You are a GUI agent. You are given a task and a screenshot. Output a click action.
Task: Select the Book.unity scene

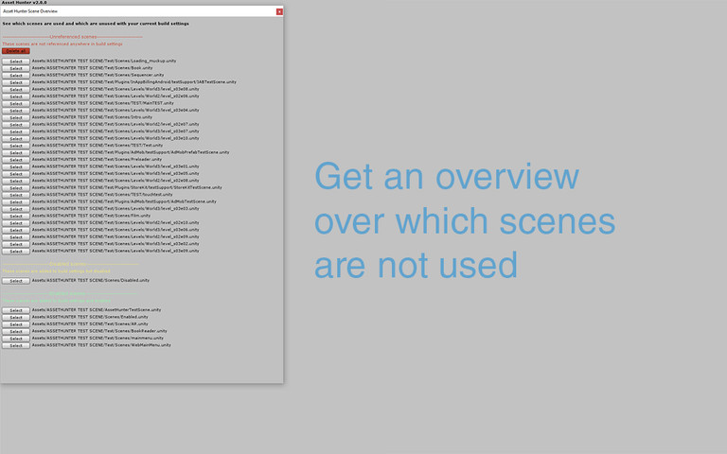(x=16, y=68)
